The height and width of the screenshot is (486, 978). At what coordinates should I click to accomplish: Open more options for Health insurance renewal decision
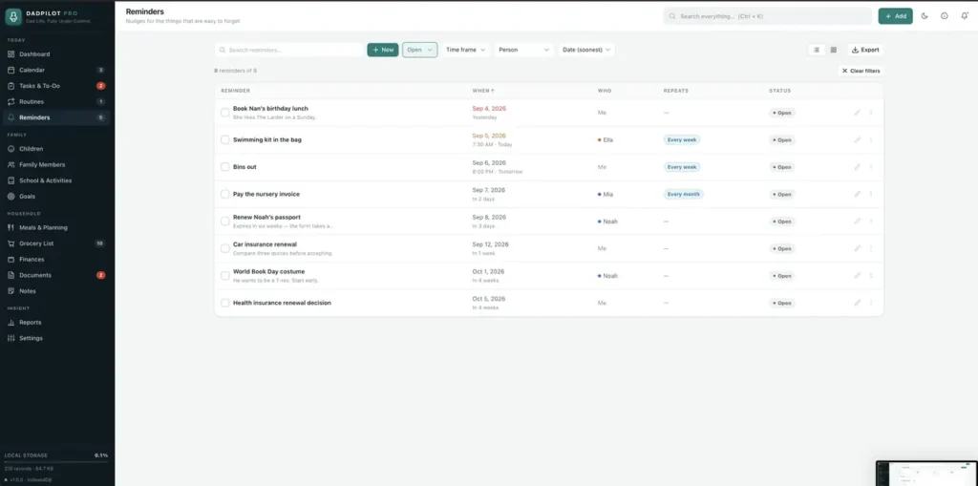[871, 303]
